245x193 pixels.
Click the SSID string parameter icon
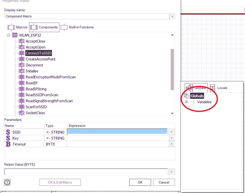8,132
